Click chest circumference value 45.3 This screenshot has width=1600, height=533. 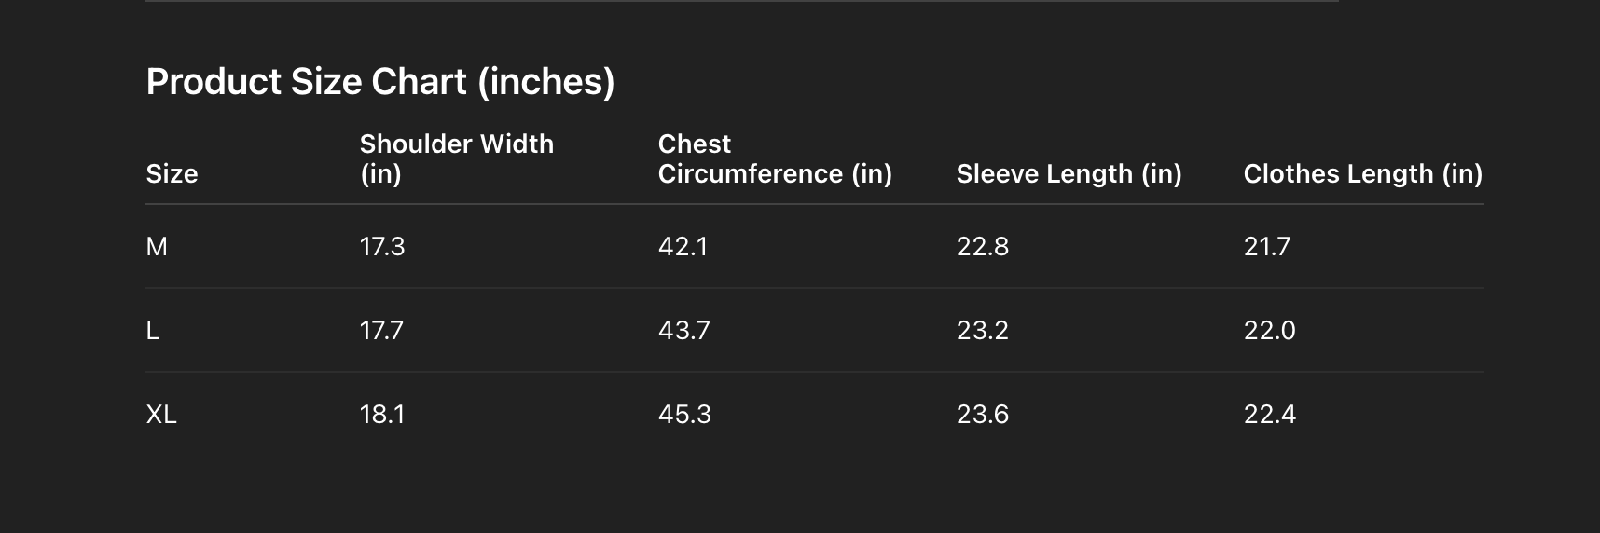(684, 415)
